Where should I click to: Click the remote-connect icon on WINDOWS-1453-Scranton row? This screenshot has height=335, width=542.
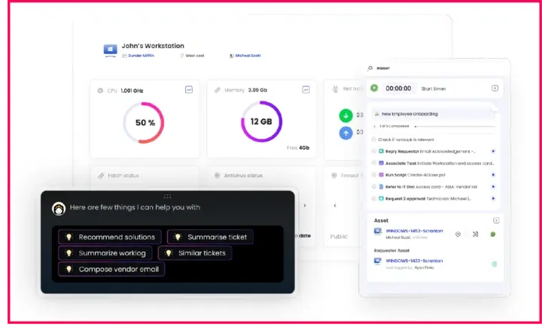click(475, 234)
